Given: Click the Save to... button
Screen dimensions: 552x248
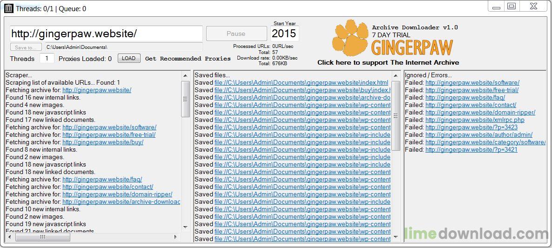Looking at the screenshot, I should pos(26,47).
